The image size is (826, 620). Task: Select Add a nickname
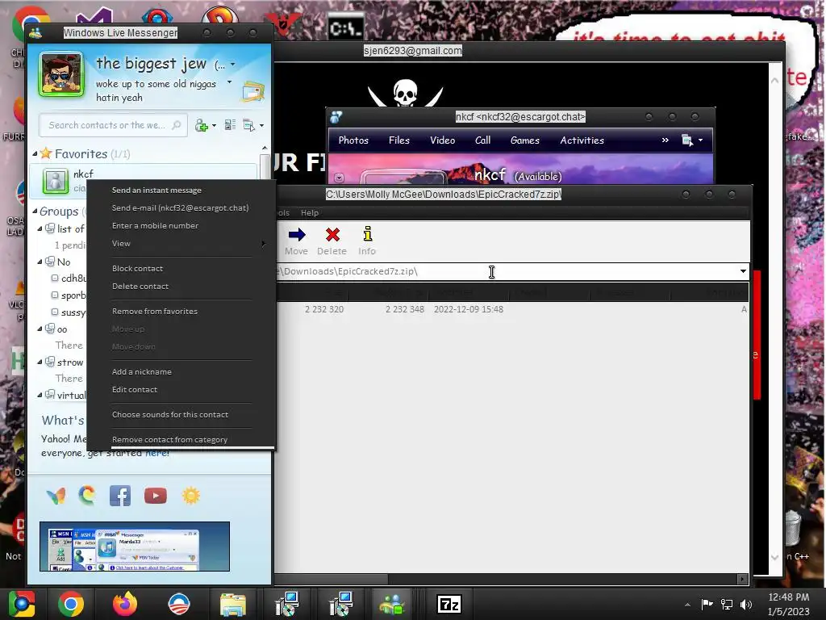pyautogui.click(x=142, y=371)
